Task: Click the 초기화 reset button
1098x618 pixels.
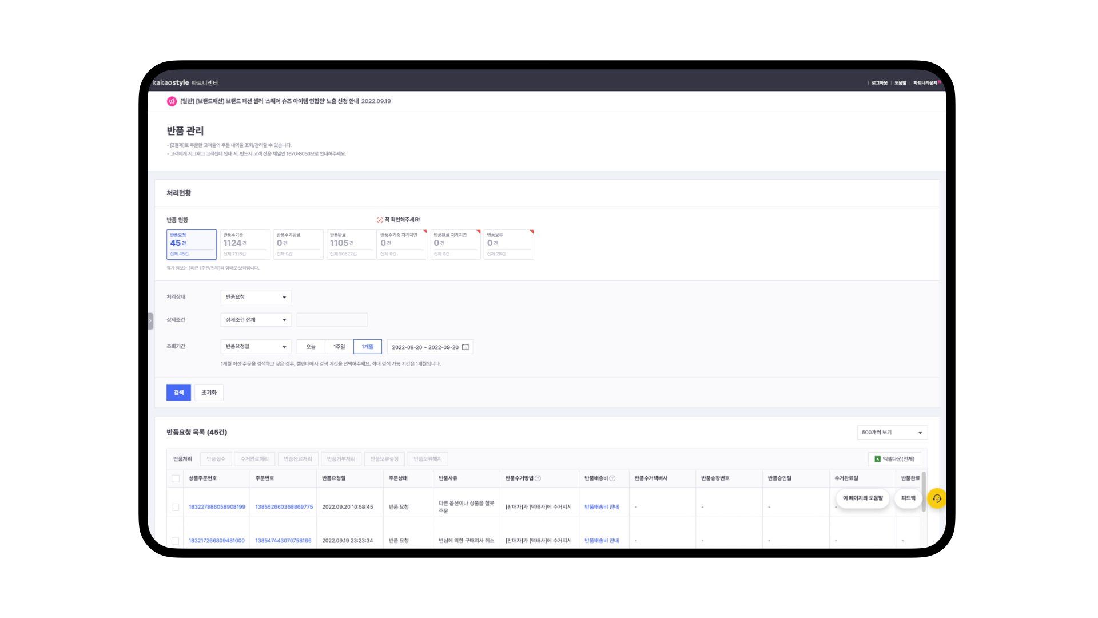Action: click(x=209, y=393)
